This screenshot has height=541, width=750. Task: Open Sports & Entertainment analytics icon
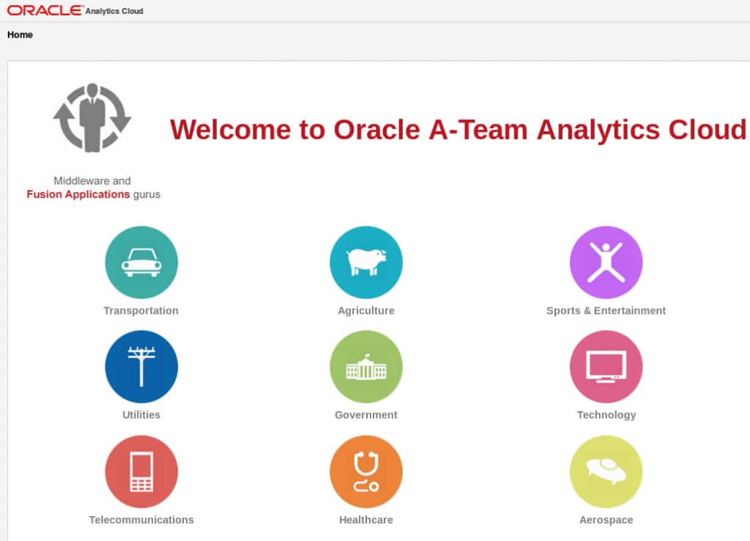click(606, 262)
